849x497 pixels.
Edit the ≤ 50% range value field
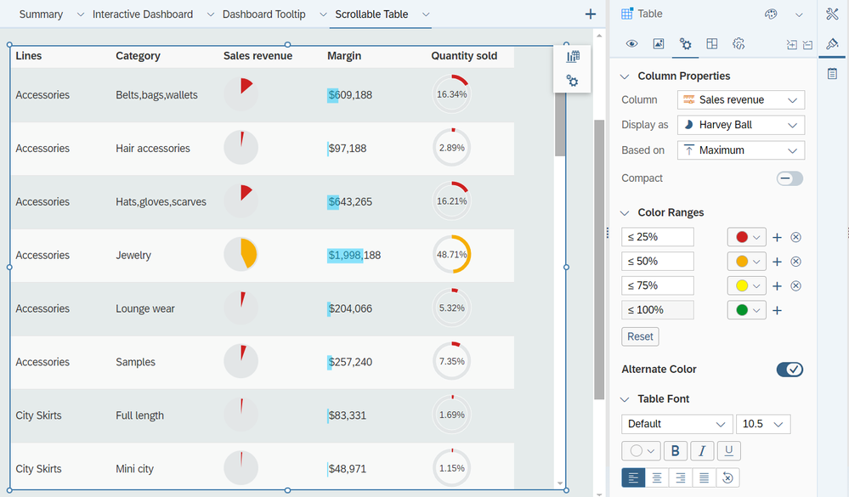[x=657, y=262]
